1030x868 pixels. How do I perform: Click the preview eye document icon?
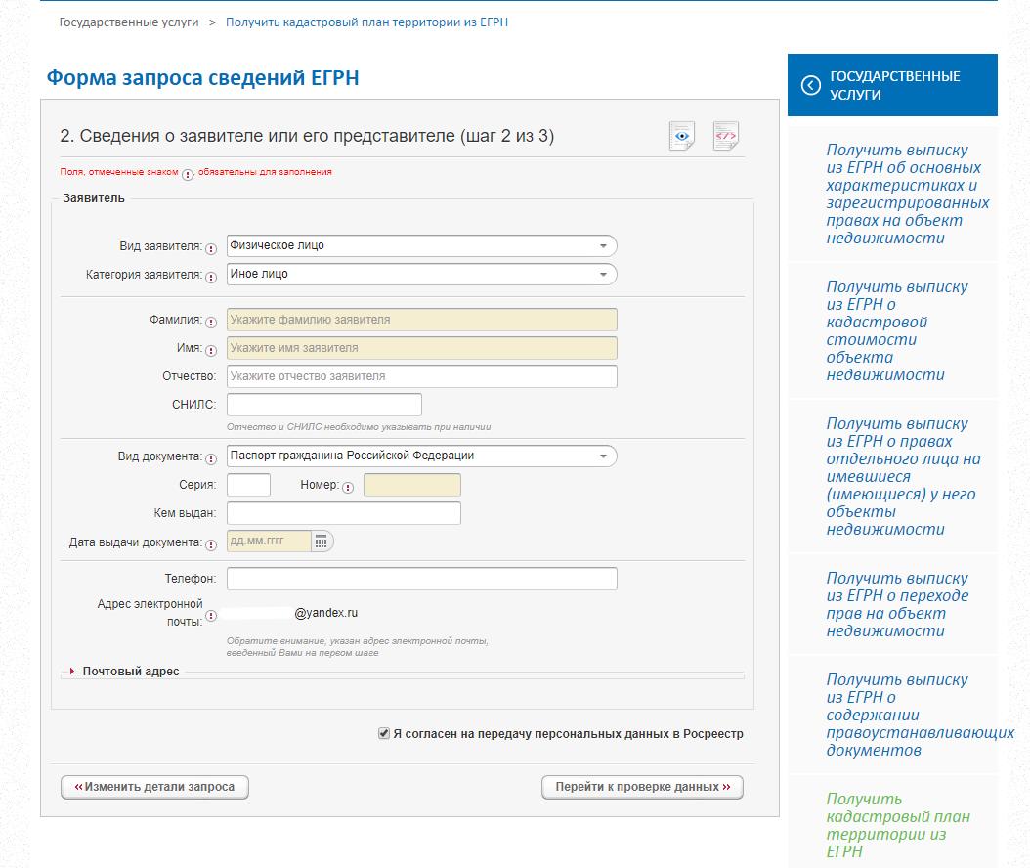pos(682,136)
